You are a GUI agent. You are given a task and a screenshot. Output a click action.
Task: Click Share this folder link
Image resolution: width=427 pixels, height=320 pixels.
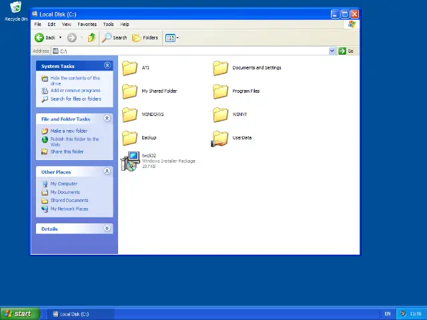(67, 151)
